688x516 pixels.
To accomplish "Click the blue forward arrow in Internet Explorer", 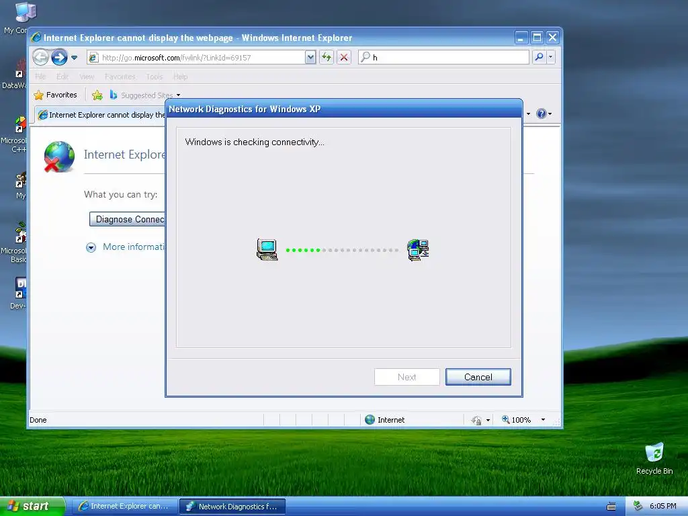I will [x=59, y=57].
